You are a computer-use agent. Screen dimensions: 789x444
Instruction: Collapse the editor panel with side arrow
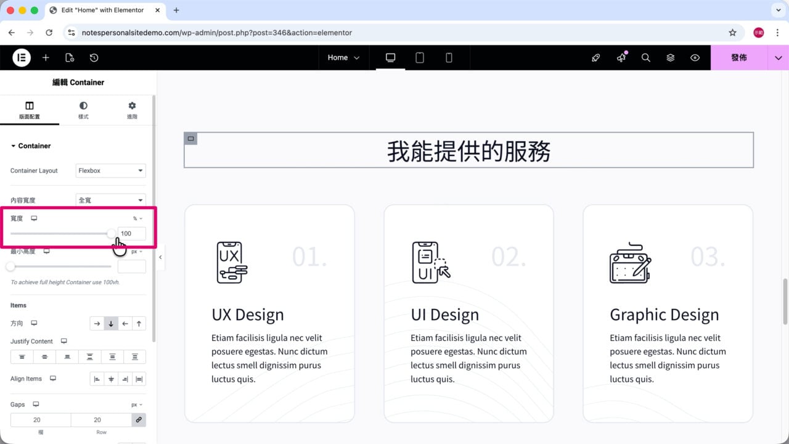click(160, 257)
